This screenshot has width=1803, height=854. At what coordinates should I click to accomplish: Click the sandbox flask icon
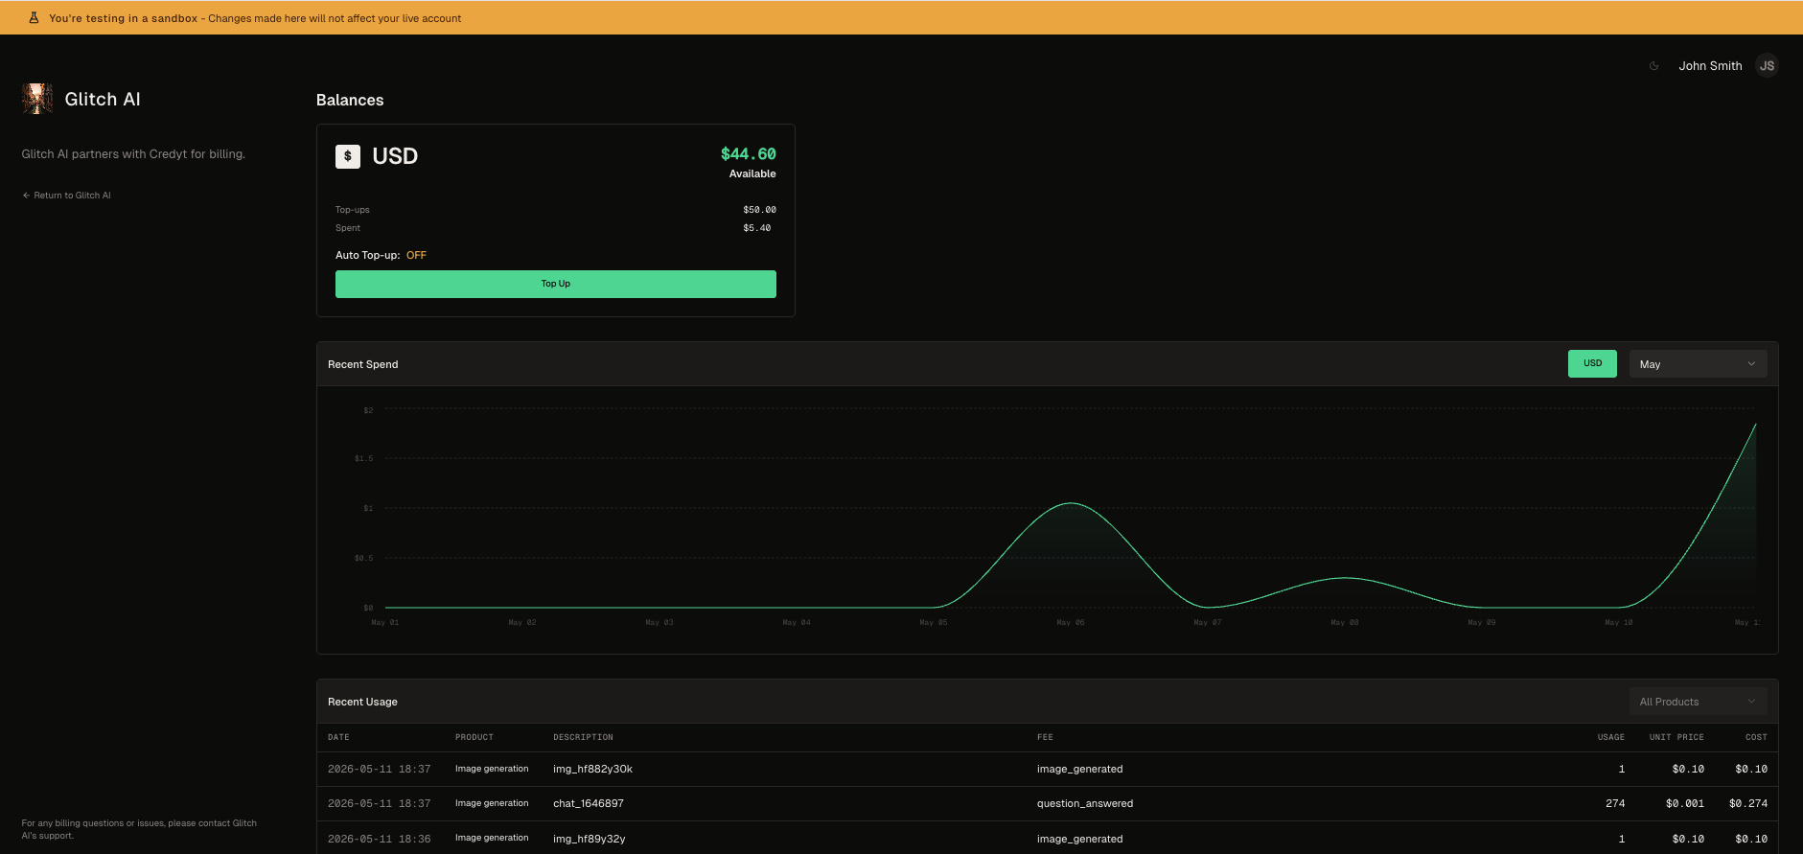[34, 18]
